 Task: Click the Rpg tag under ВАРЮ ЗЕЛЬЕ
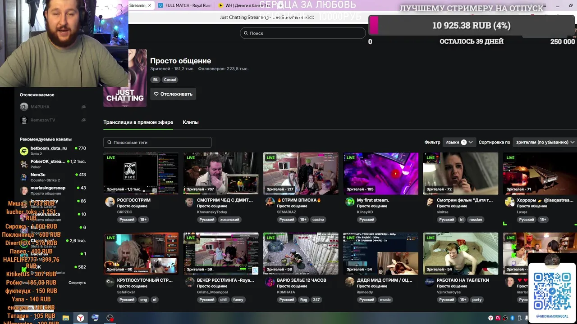pyautogui.click(x=304, y=300)
